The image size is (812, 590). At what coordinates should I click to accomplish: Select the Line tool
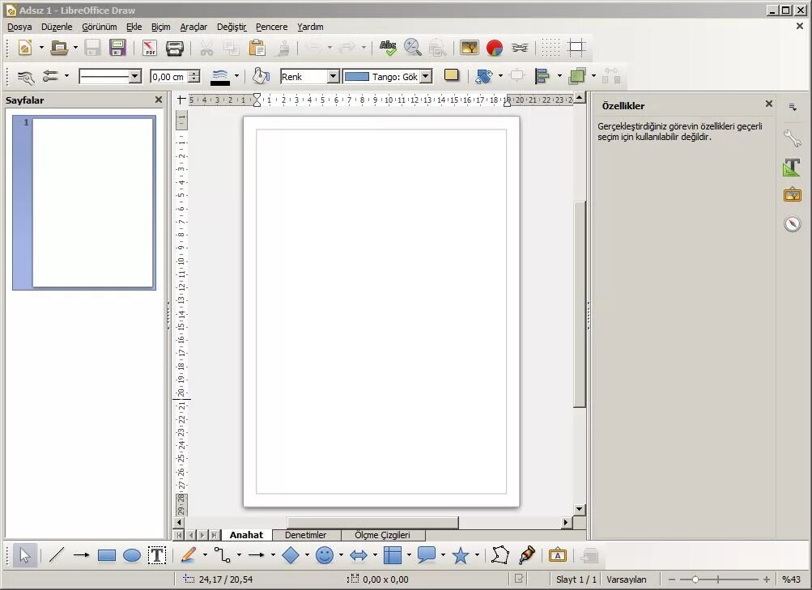56,555
